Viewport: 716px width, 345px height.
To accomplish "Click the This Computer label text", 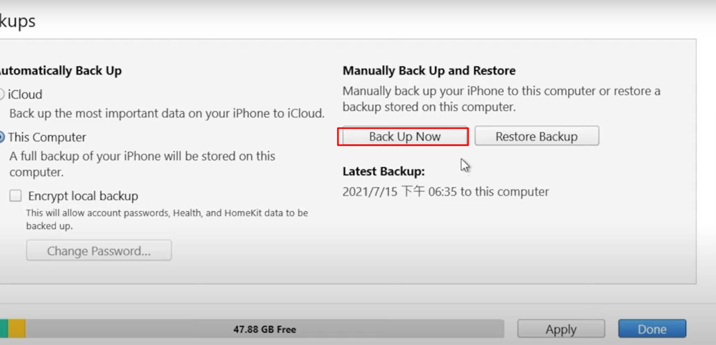I will point(47,137).
